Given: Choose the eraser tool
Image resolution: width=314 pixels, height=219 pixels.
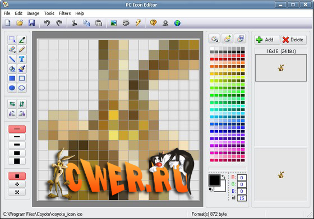Looking at the screenshot, I should (12, 49).
